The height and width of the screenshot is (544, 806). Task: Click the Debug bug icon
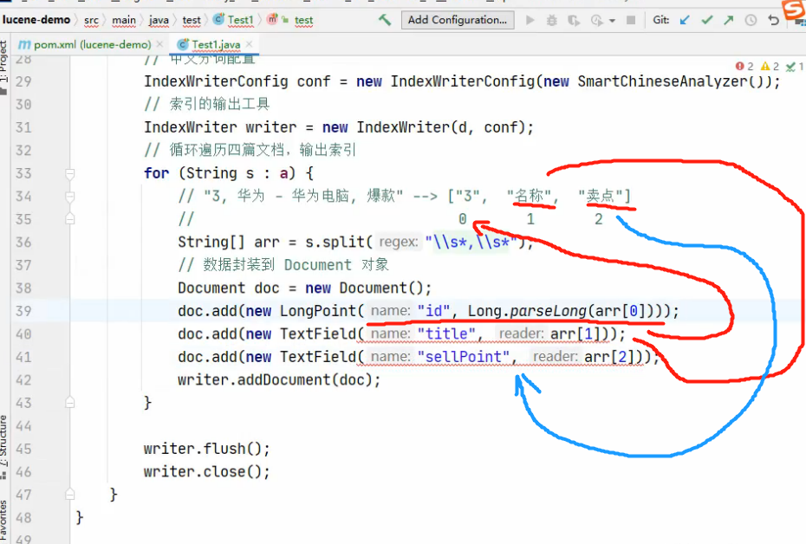(551, 21)
